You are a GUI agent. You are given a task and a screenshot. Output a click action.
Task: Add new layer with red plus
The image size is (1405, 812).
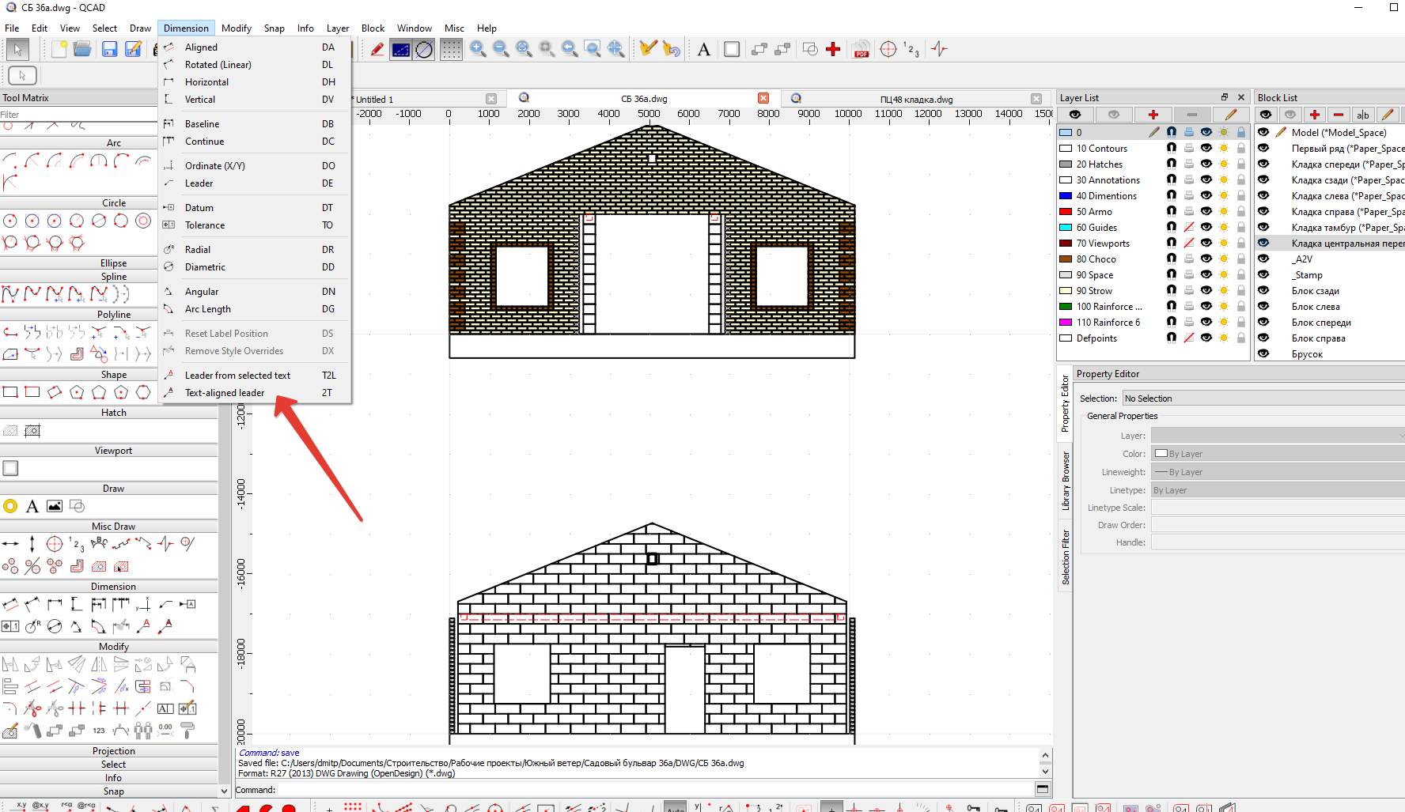coord(1153,115)
